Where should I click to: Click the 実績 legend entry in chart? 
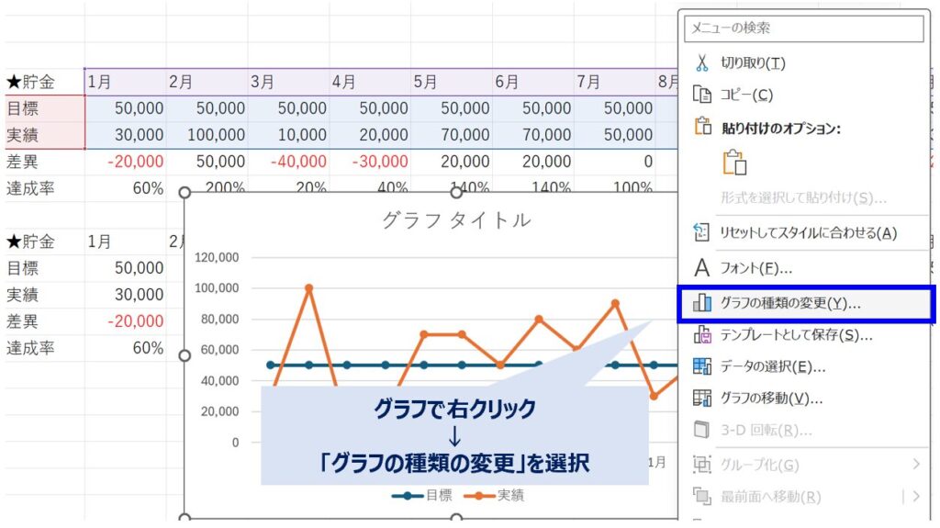tap(493, 496)
